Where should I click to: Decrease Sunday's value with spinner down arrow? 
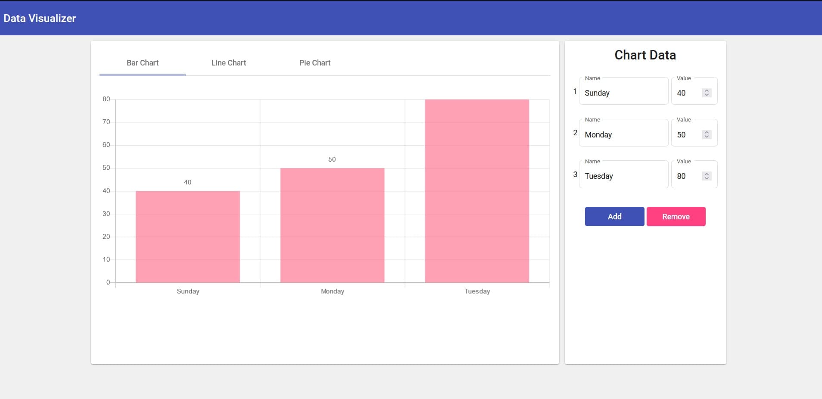707,95
